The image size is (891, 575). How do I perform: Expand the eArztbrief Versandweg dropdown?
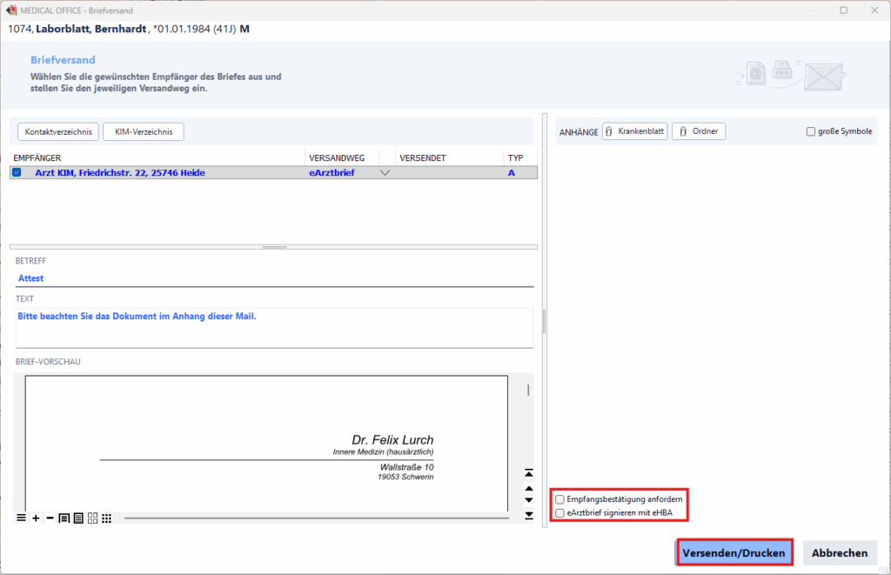tap(385, 173)
